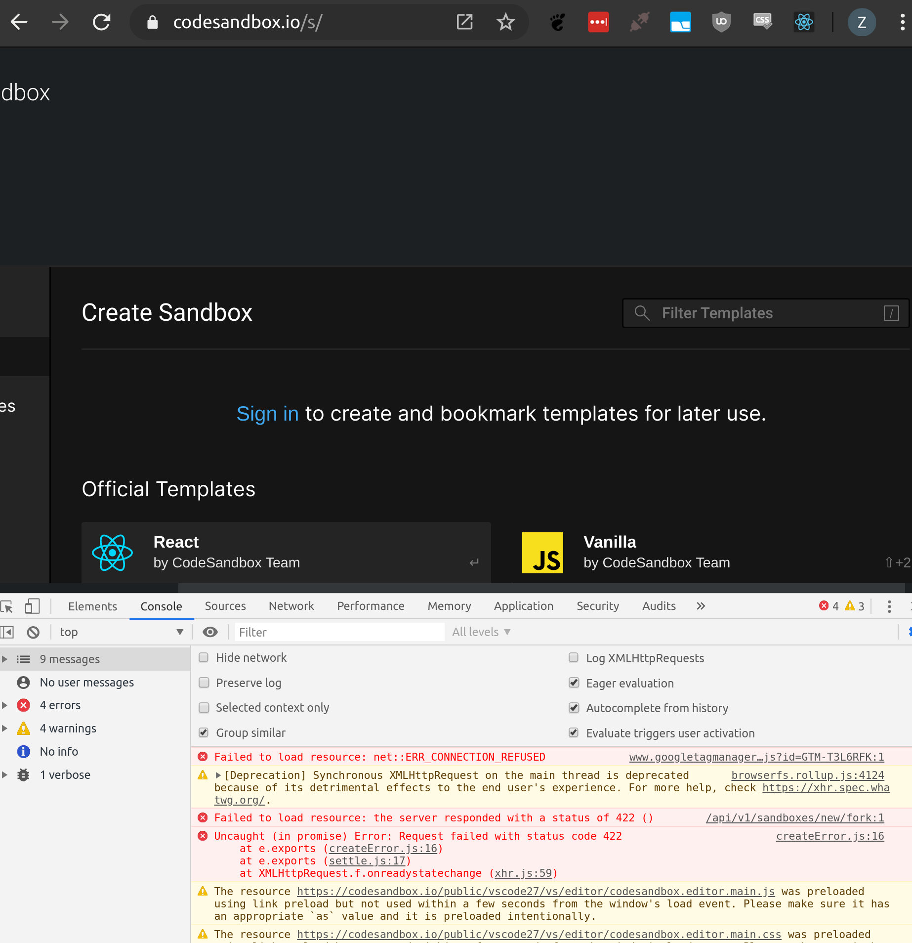Activate the inspect element picker icon
This screenshot has height=943, width=912.
7,606
